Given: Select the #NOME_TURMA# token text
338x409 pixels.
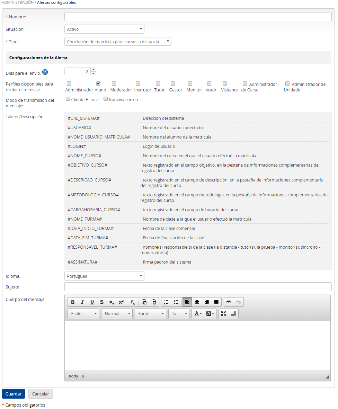Looking at the screenshot, I should [x=85, y=219].
